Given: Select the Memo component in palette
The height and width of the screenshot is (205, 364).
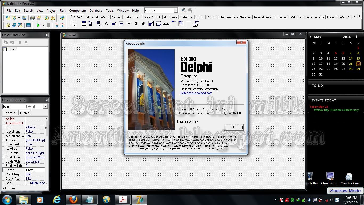Looking at the screenshot, I should click(x=121, y=24).
